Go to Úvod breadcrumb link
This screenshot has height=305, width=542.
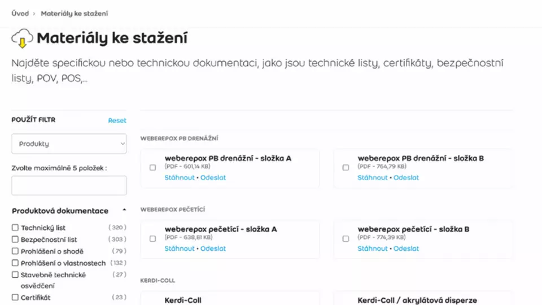click(20, 14)
